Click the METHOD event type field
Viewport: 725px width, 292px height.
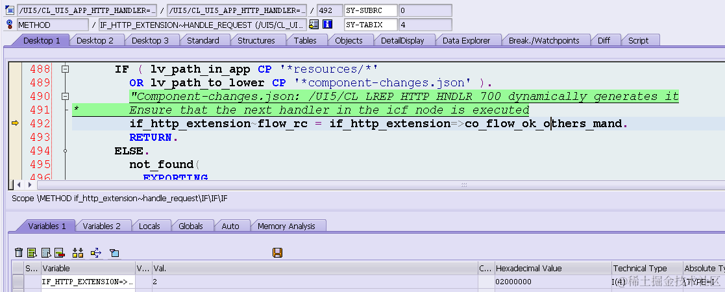[53, 25]
